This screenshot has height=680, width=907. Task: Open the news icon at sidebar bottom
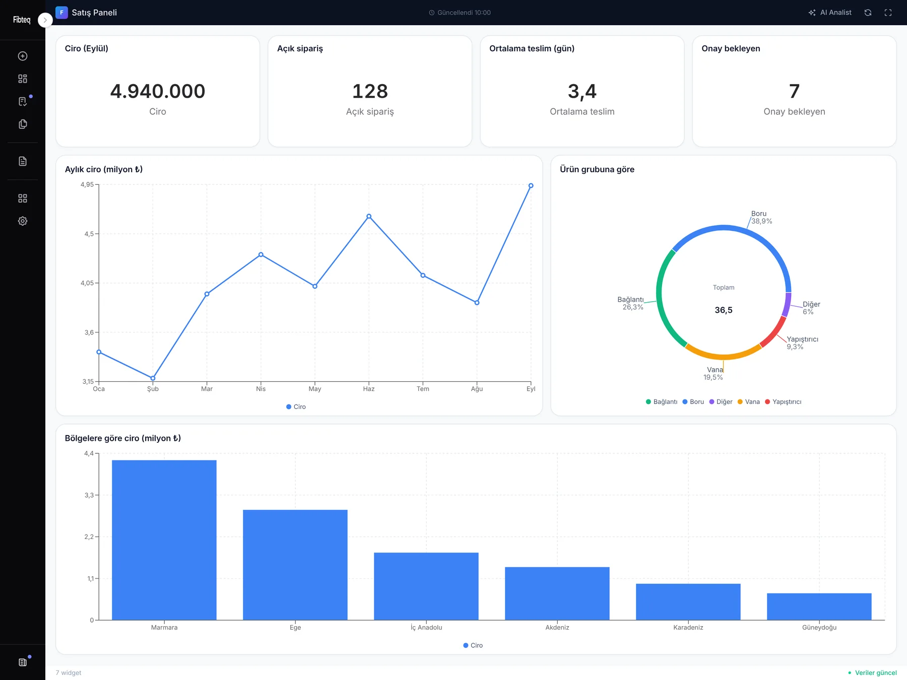(23, 662)
